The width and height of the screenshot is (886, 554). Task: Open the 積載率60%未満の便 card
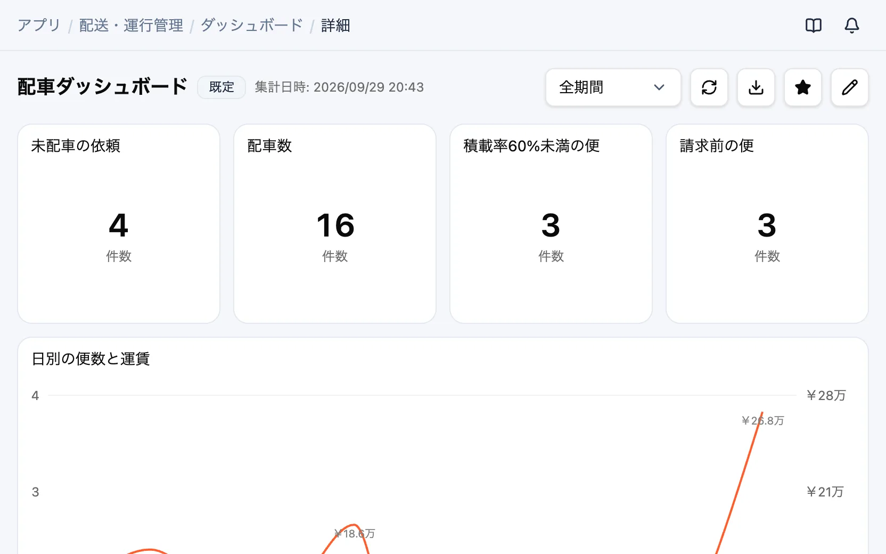click(x=551, y=224)
